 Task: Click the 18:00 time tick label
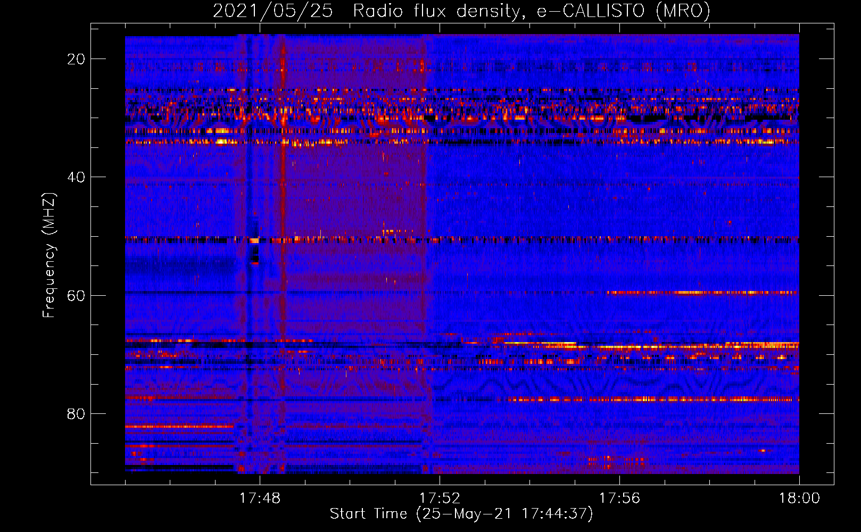tap(799, 498)
